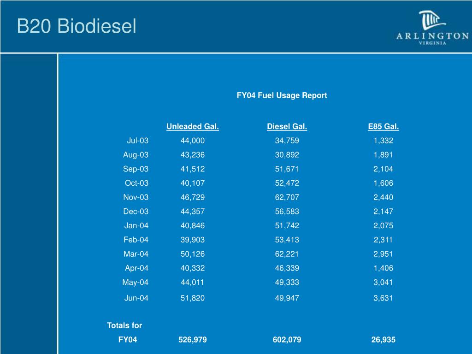
Task: Click the FY04 Fuel Usage Report heading
Action: 282,95
